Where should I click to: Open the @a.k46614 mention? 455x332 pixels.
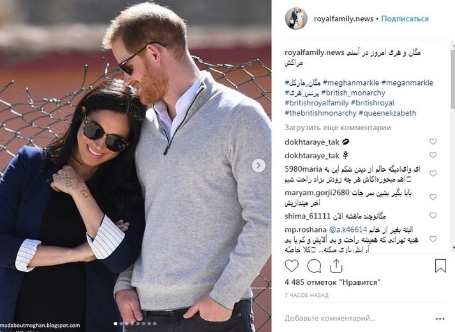(x=348, y=230)
